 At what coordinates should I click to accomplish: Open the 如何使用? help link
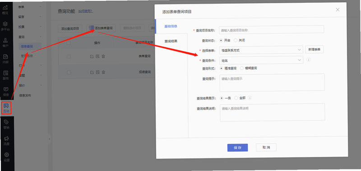click(x=86, y=11)
